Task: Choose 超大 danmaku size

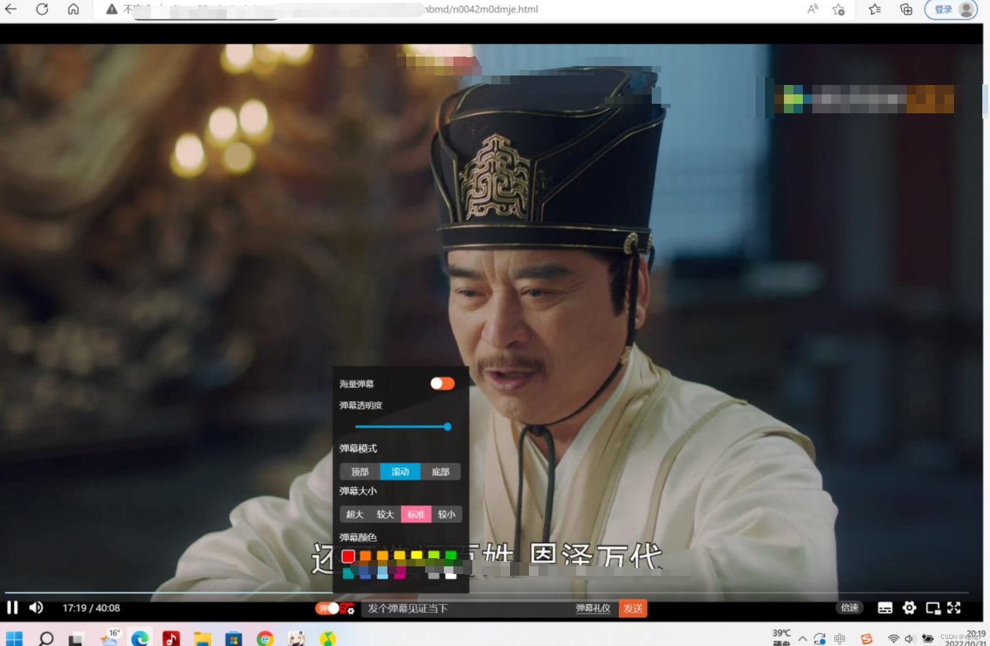Action: click(x=355, y=514)
